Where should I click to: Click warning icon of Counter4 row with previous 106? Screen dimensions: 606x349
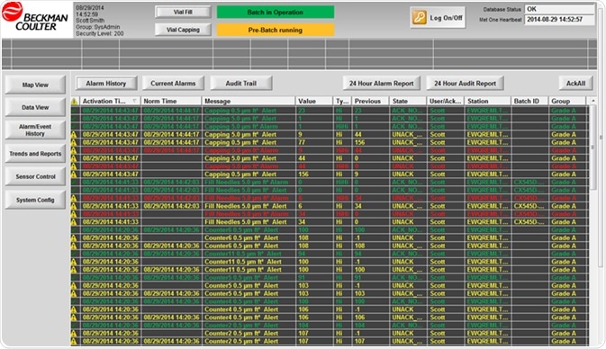tap(74, 318)
